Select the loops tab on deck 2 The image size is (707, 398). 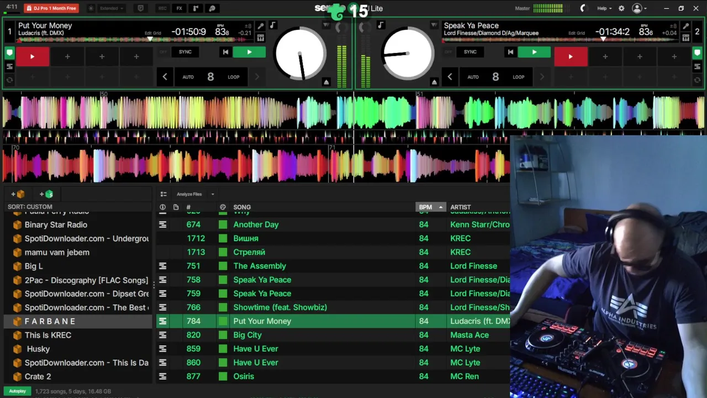[698, 66]
